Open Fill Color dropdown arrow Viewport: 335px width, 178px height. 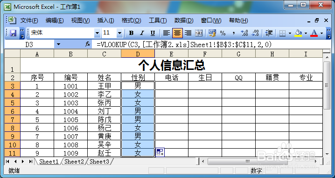[306, 33]
